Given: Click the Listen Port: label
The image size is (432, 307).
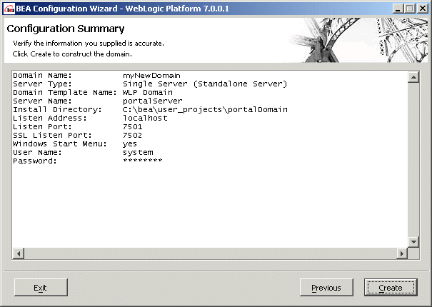Looking at the screenshot, I should point(42,127).
